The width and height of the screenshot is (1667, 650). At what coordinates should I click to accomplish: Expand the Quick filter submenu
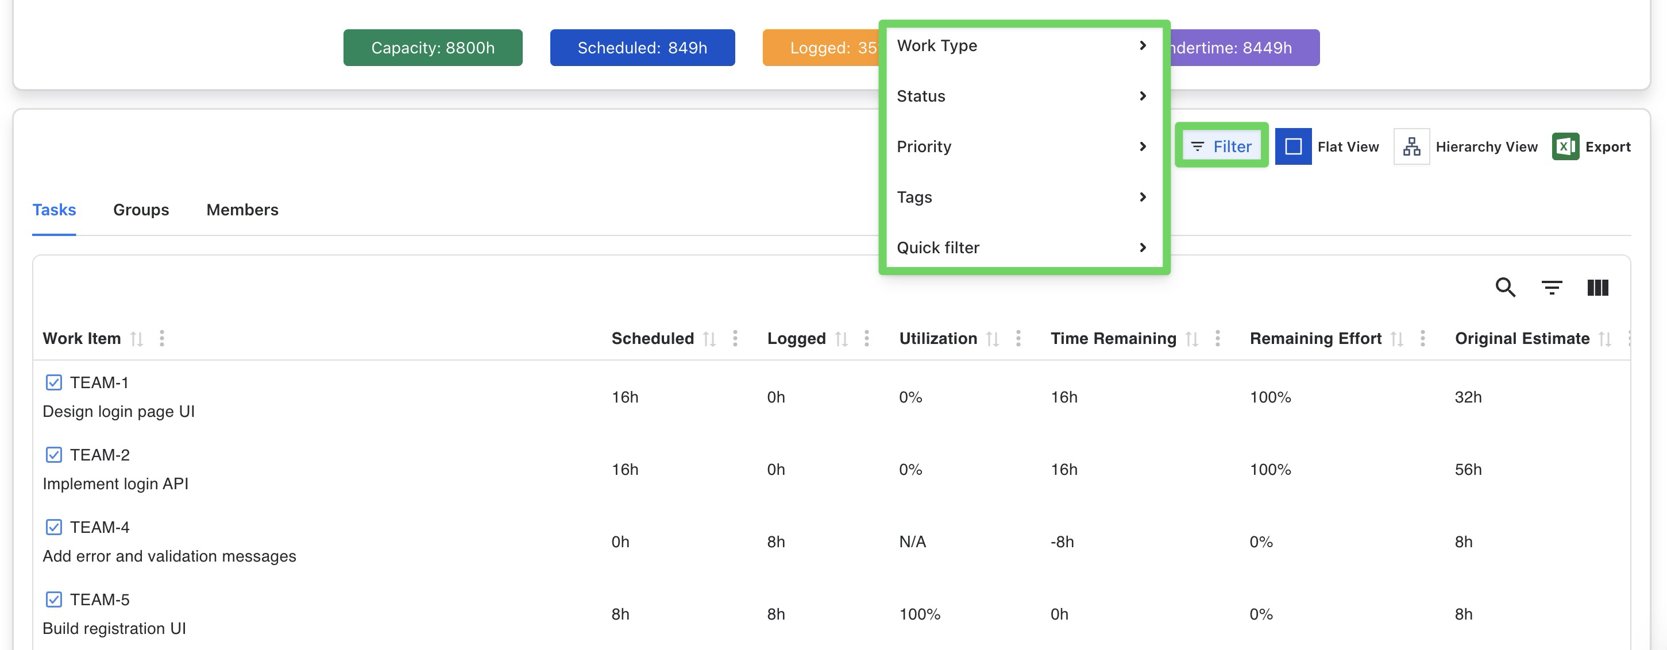1022,247
